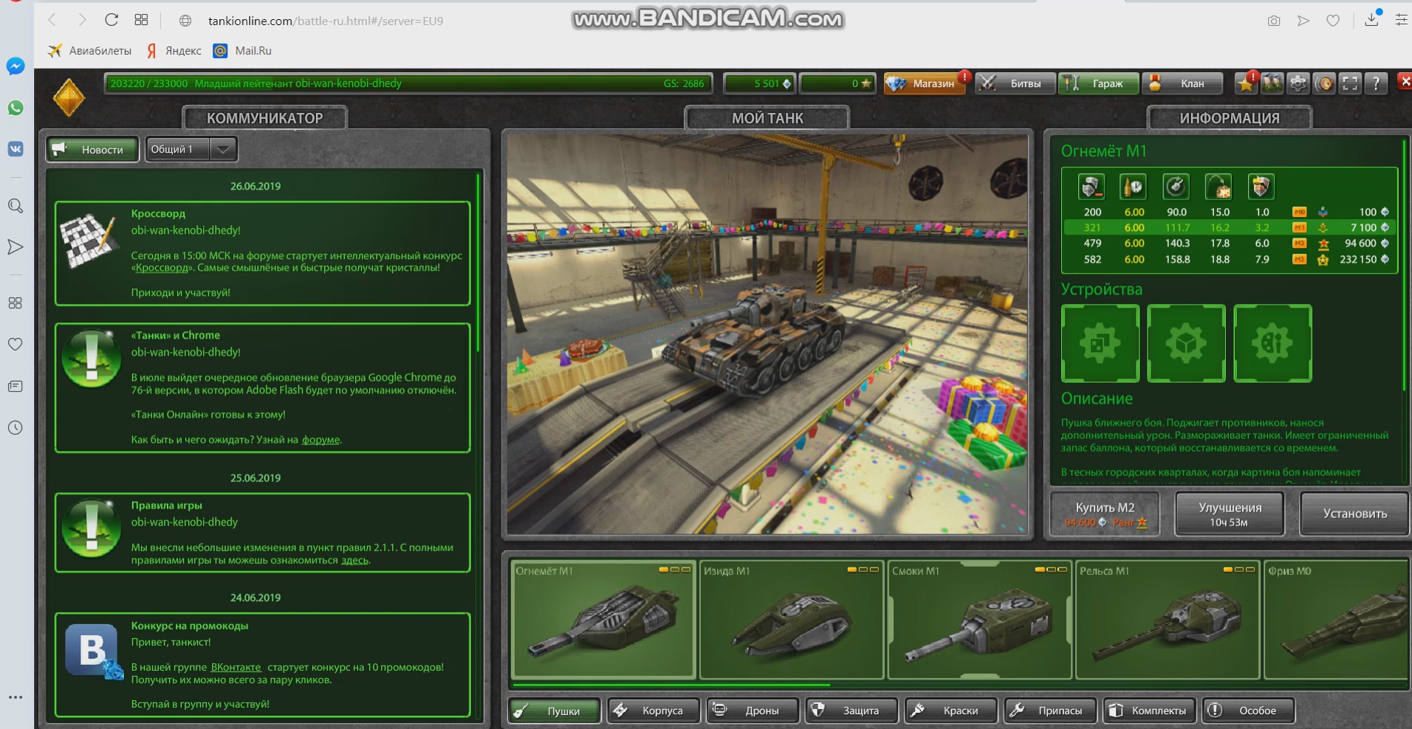Reload the browser page
The height and width of the screenshot is (729, 1412).
coord(112,20)
